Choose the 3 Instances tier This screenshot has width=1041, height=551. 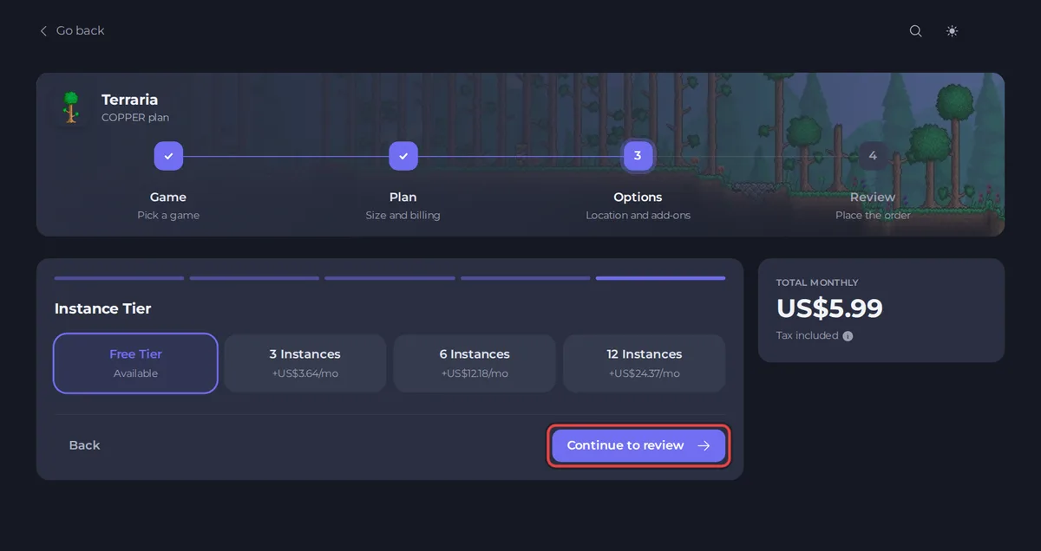304,363
